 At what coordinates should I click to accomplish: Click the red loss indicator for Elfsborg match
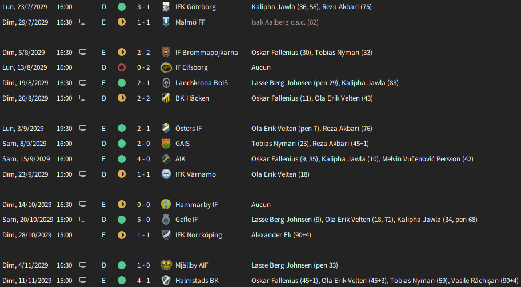click(122, 67)
